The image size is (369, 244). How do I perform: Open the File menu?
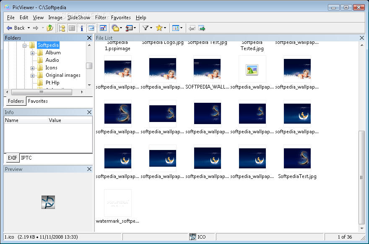[x=11, y=18]
